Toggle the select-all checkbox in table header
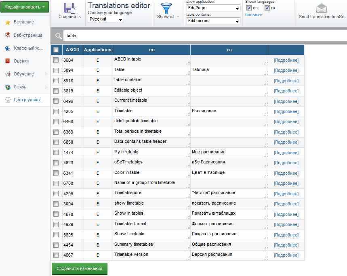This screenshot has width=347, height=276. click(56, 50)
